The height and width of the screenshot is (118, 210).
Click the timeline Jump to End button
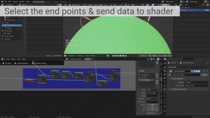tap(125, 56)
